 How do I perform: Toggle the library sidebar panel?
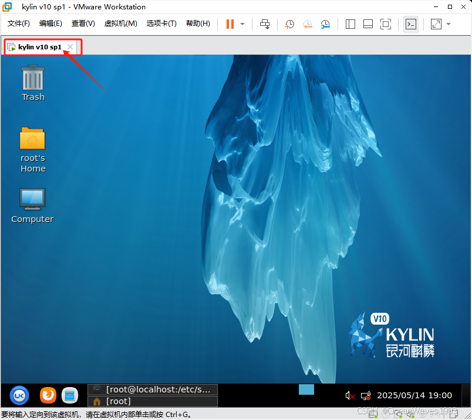pyautogui.click(x=350, y=24)
